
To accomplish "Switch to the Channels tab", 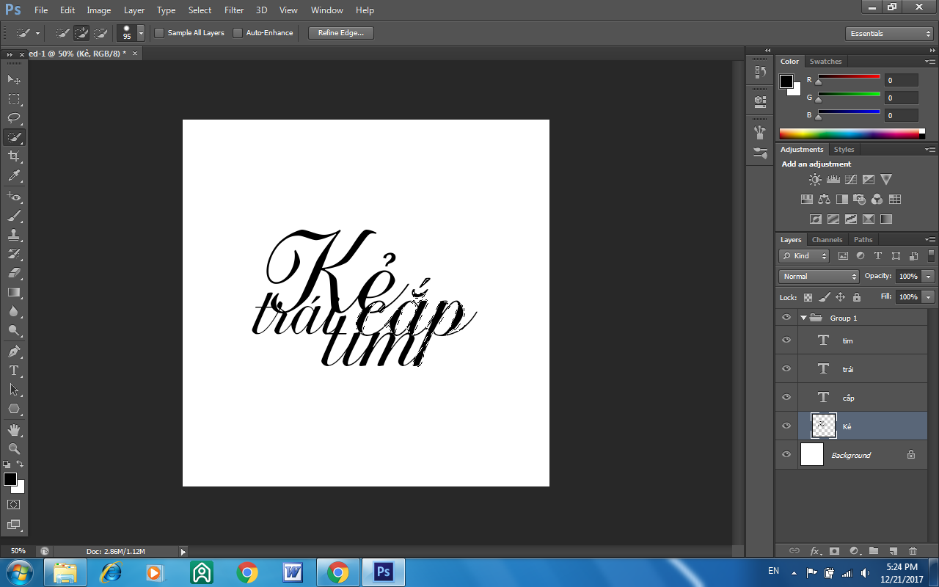I will pyautogui.click(x=827, y=240).
